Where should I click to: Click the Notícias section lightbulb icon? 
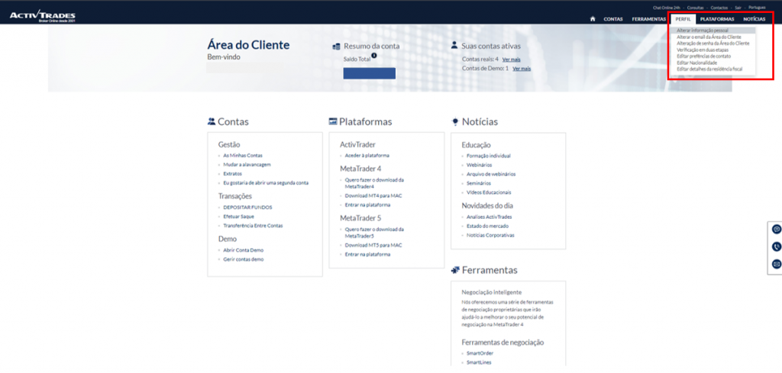(455, 121)
